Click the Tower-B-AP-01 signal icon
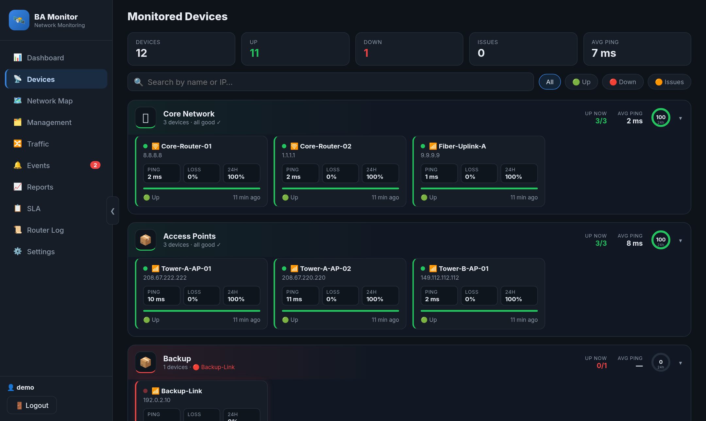The width and height of the screenshot is (706, 421). [x=433, y=269]
